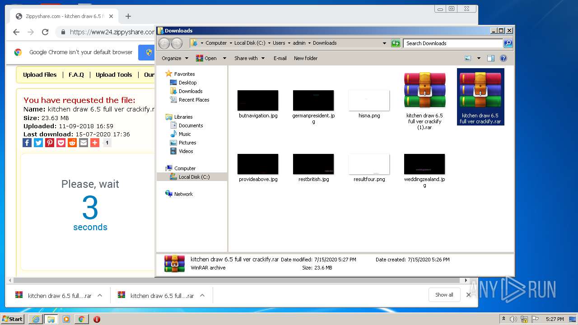Click Chrome icon in taskbar

pos(81,319)
